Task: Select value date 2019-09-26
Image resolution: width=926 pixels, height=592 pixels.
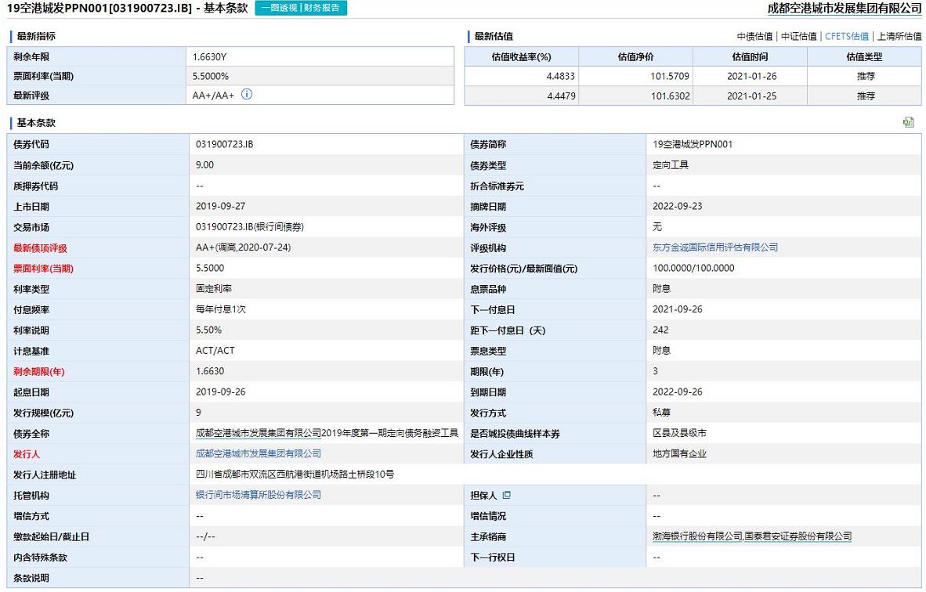Action: (221, 392)
